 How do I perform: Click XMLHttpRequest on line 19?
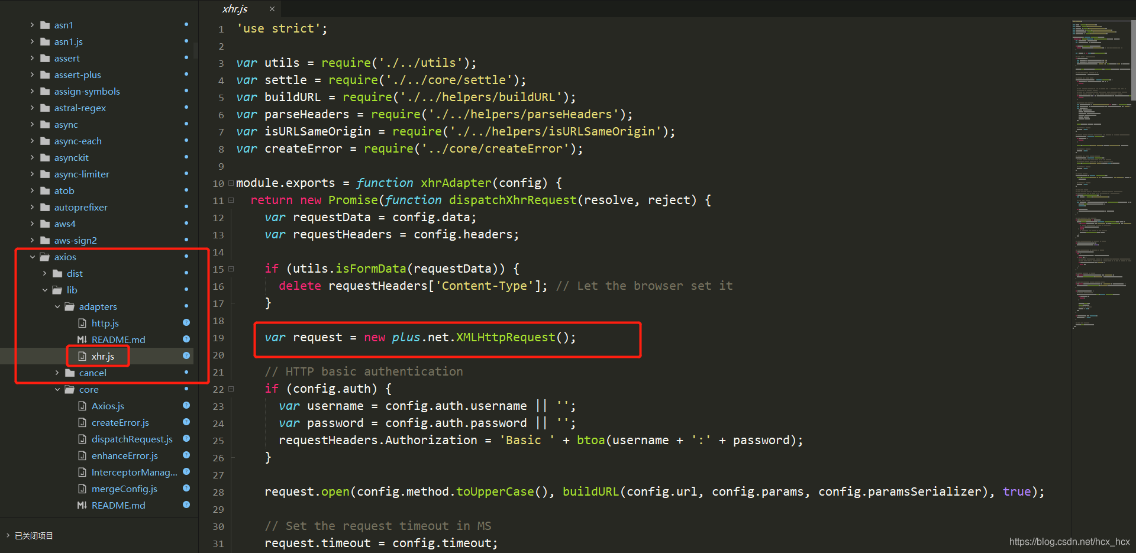point(506,337)
